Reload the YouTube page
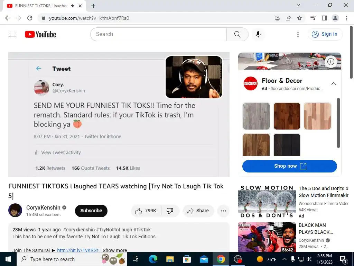The image size is (354, 266). click(30, 18)
